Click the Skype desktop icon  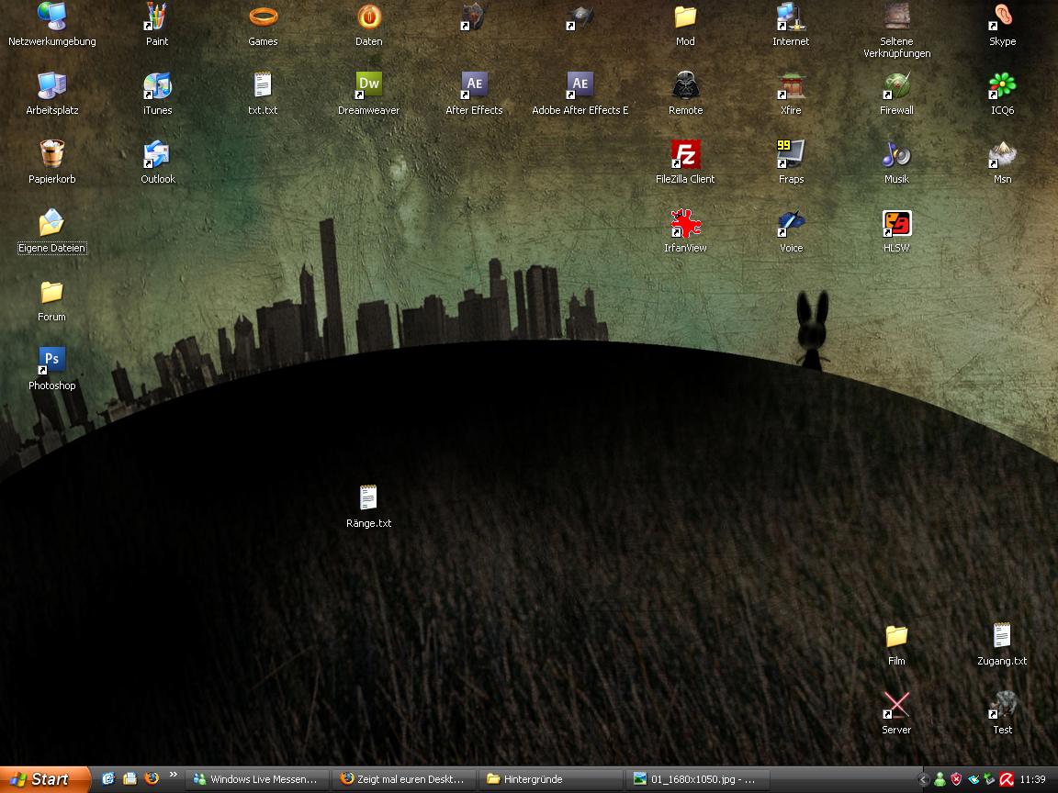pyautogui.click(x=1002, y=17)
